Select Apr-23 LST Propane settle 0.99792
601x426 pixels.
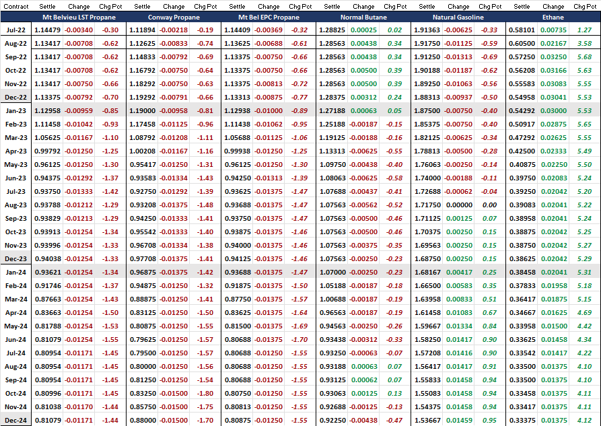48,151
